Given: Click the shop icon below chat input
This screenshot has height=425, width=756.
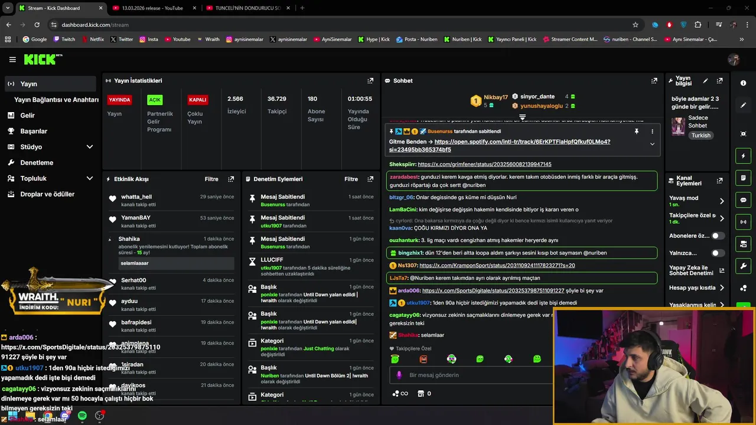Looking at the screenshot, I should point(421,393).
